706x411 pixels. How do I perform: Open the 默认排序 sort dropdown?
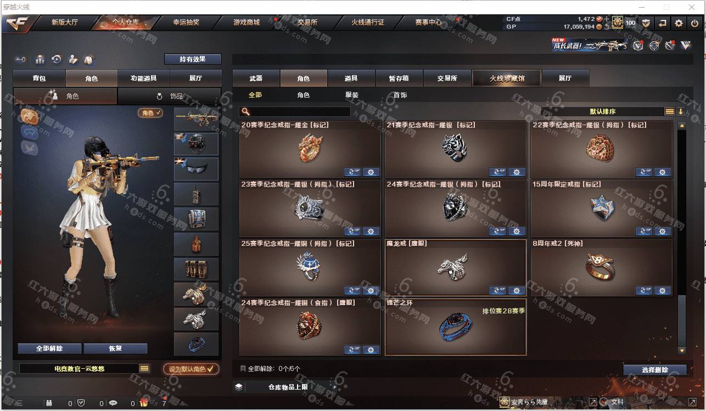[602, 111]
